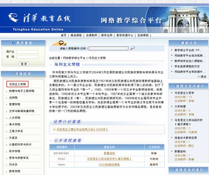Viewport: 209px width, 175px height.
Task: Open notice 教师将学生加入课程的
Action: point(189,61)
